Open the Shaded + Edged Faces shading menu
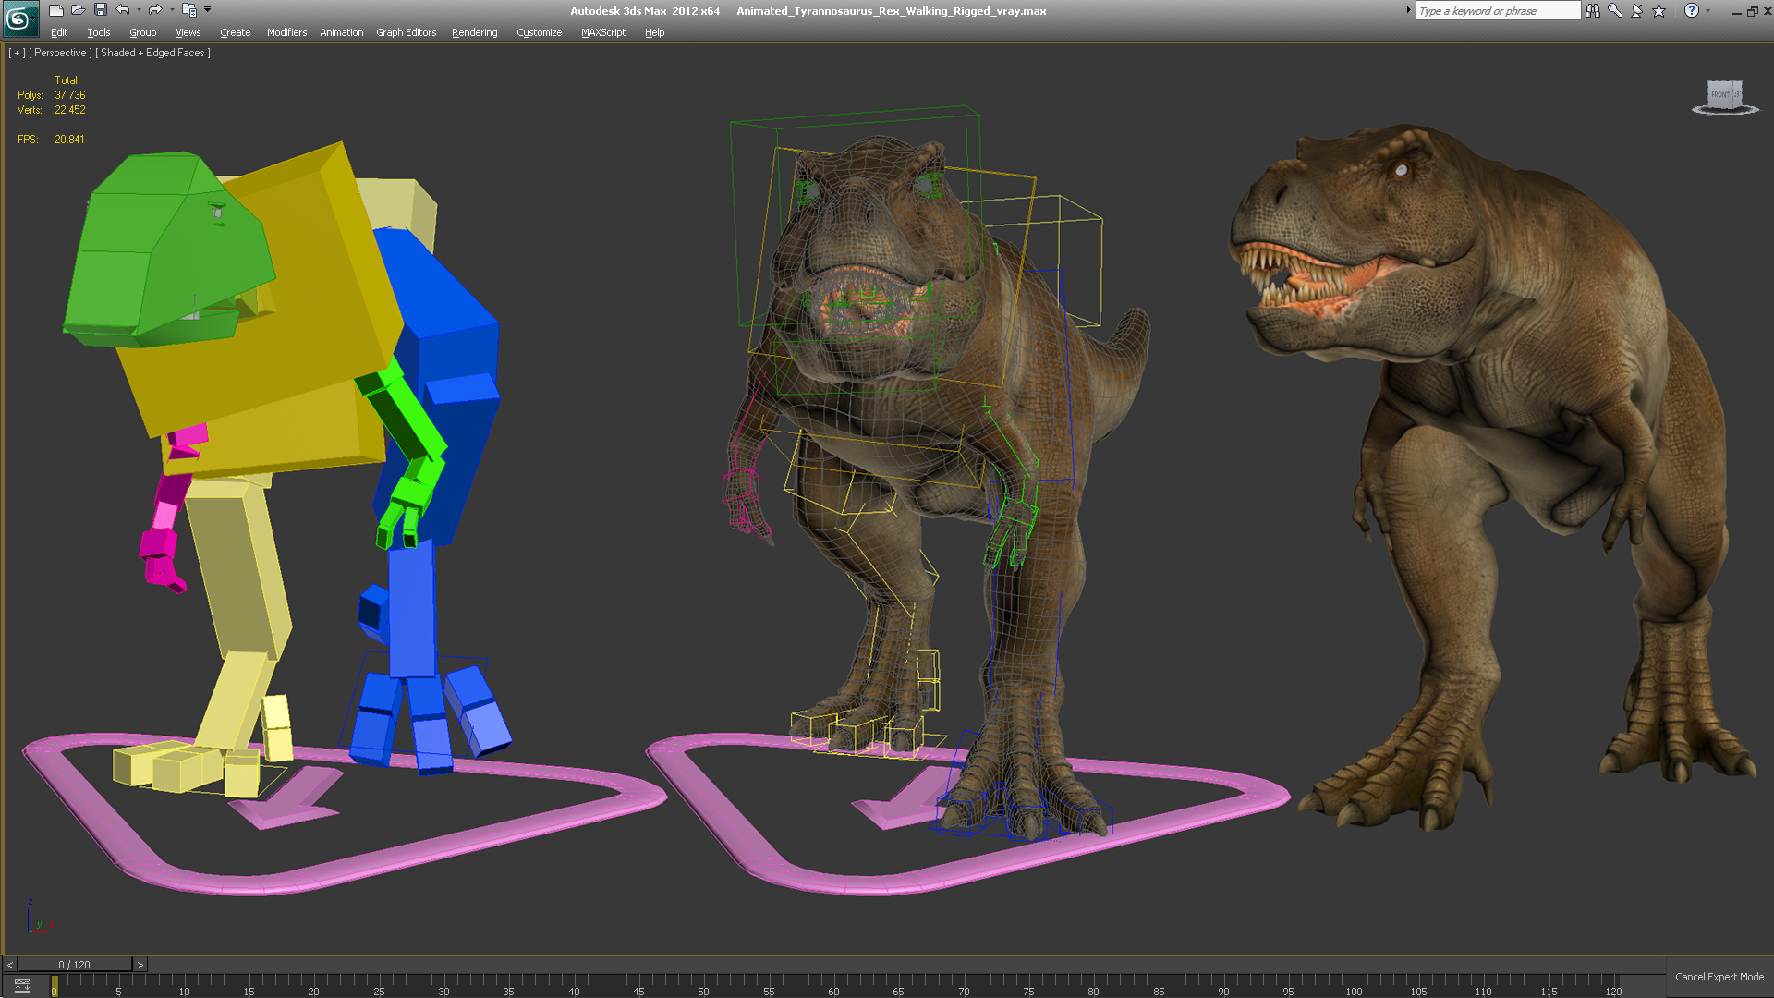Viewport: 1774px width, 998px height. tap(152, 53)
